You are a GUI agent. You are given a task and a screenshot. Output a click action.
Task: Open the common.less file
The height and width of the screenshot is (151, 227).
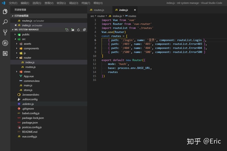[x=49, y=81]
